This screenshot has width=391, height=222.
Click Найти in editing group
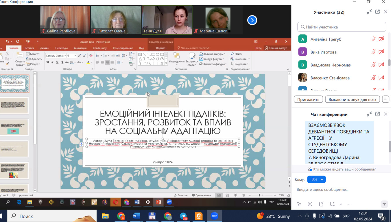point(237,54)
